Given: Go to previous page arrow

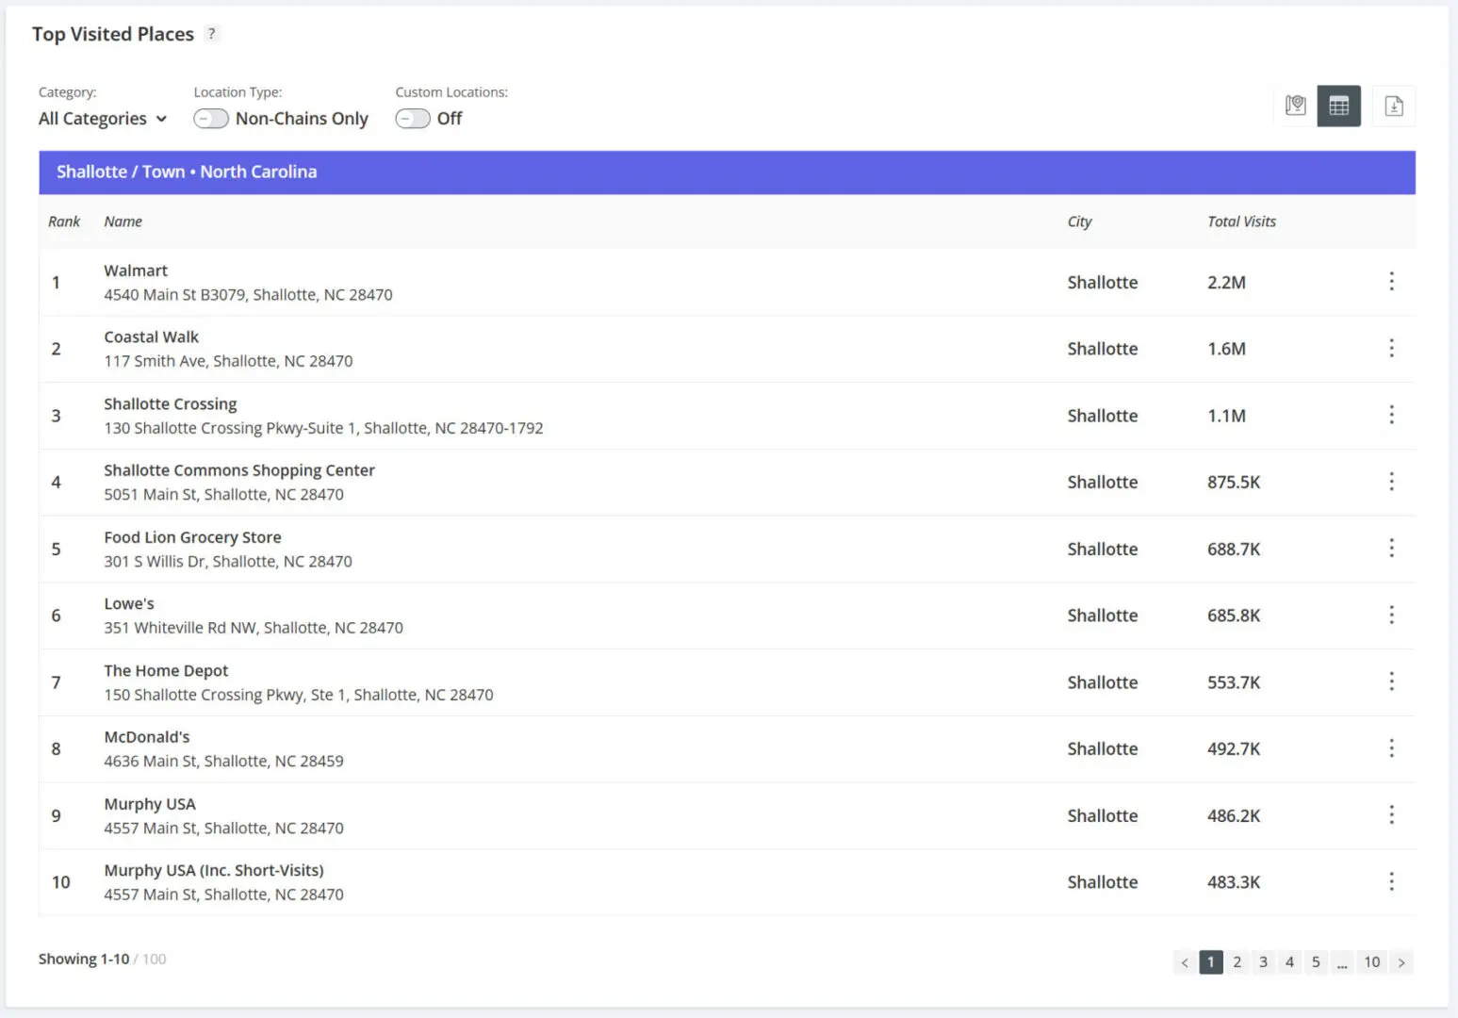Looking at the screenshot, I should (1185, 962).
